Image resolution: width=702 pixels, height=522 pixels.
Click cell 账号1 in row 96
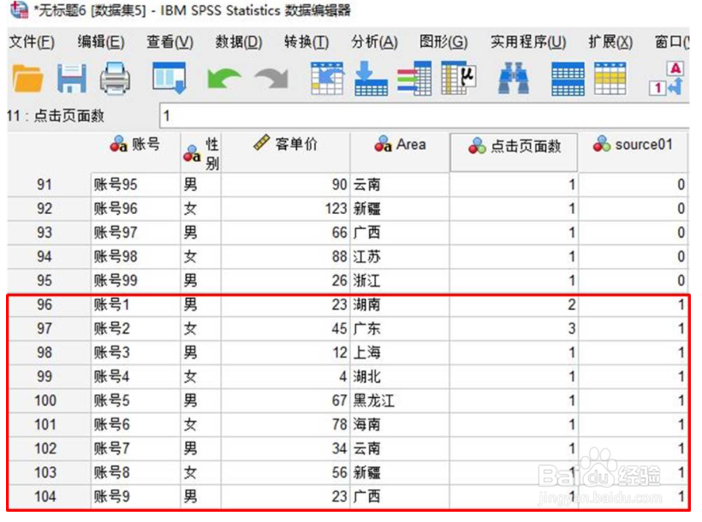(135, 305)
